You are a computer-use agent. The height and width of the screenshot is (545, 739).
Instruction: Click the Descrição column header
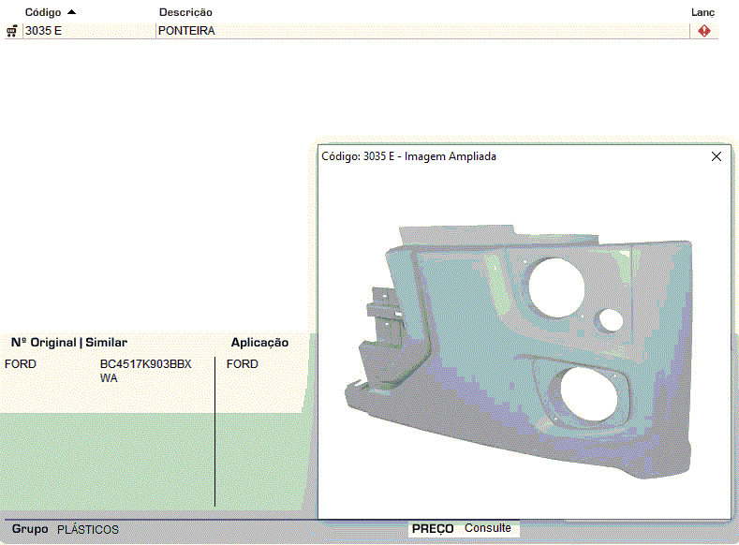click(185, 12)
